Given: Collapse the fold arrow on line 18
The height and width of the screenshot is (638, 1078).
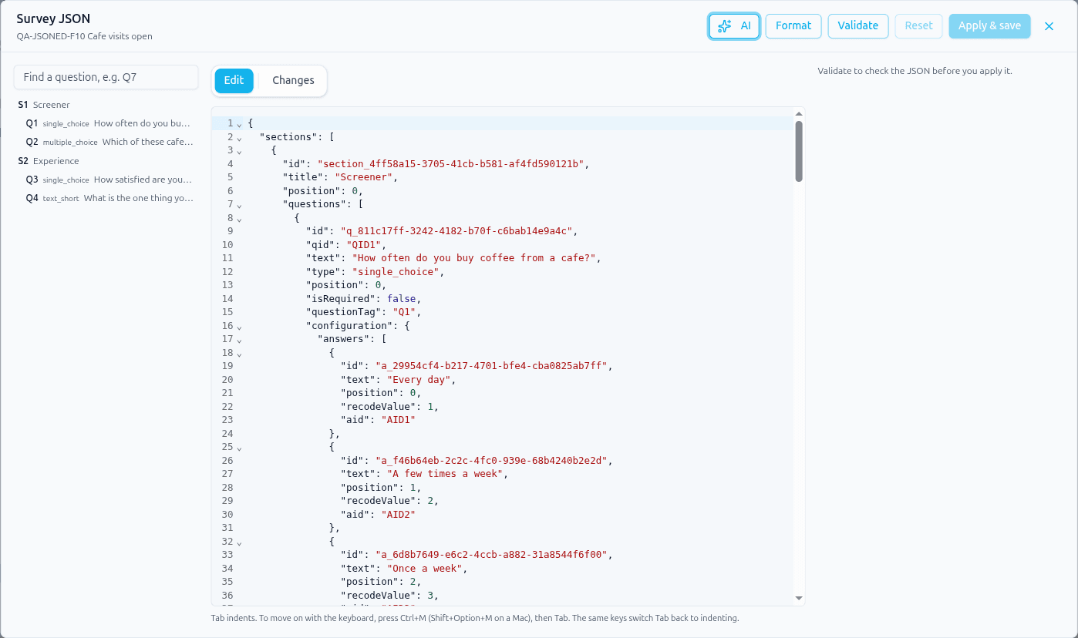Looking at the screenshot, I should click(239, 354).
